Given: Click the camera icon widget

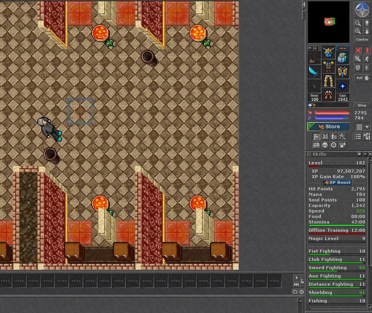Looking at the screenshot, I should pos(342,145).
